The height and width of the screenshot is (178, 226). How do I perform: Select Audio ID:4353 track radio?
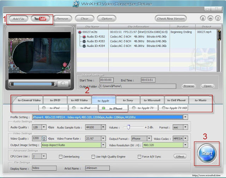pyautogui.click(x=84, y=41)
